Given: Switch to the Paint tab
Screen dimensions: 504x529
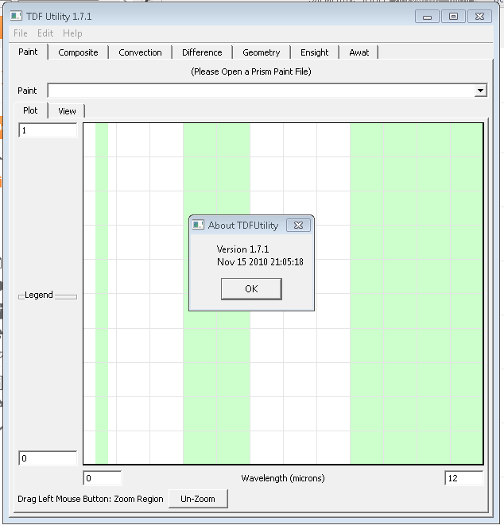Looking at the screenshot, I should [x=28, y=52].
